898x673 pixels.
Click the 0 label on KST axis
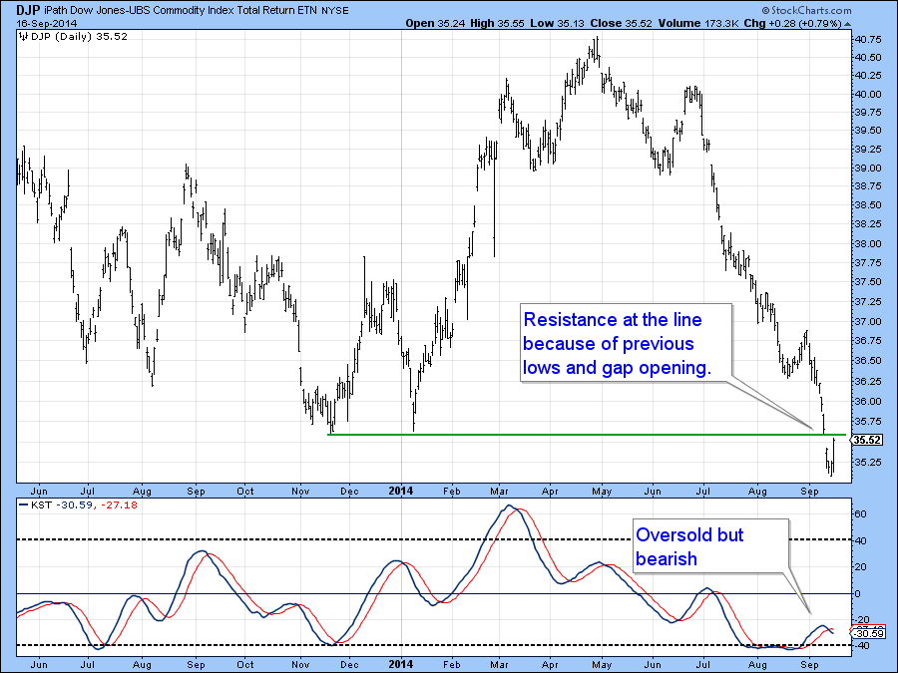(858, 594)
